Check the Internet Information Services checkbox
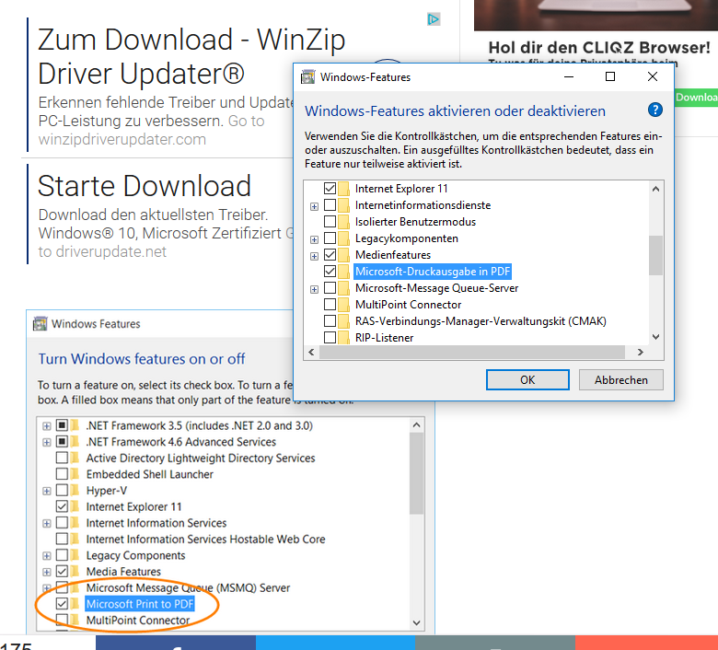This screenshot has height=650, width=718. (62, 523)
